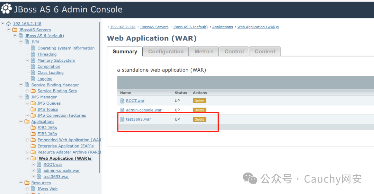
Task: Click the navigation tree vertical scrollbar
Action: click(x=100, y=97)
